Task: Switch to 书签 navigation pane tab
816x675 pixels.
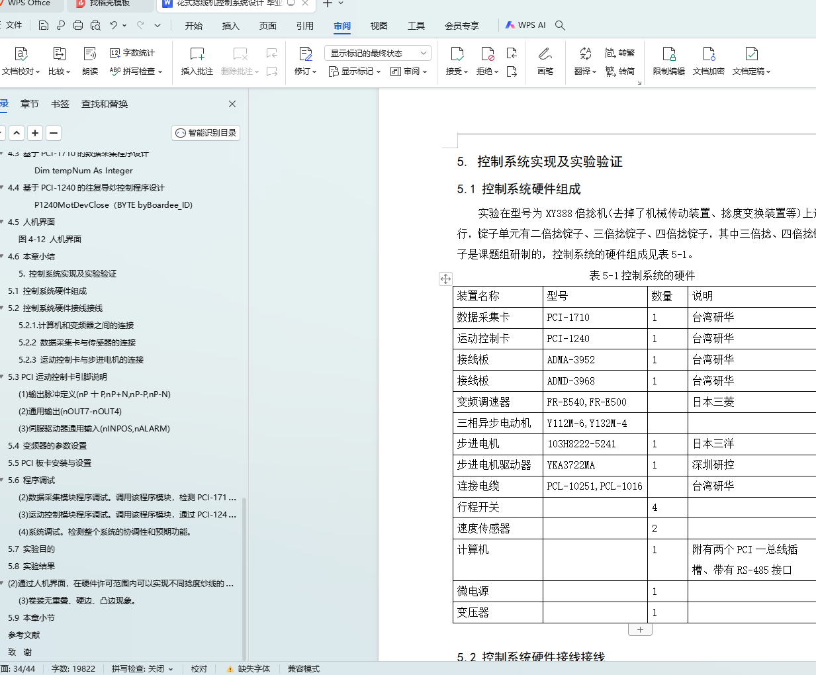Action: (x=60, y=104)
